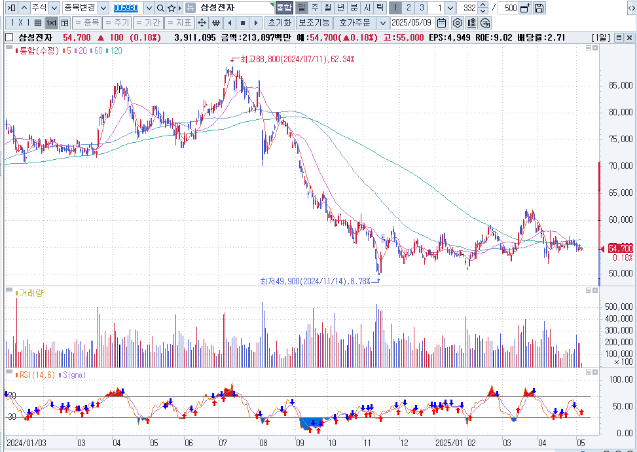This screenshot has height=452, width=637.
Task: Click the stock code input field 005930
Action: (126, 8)
